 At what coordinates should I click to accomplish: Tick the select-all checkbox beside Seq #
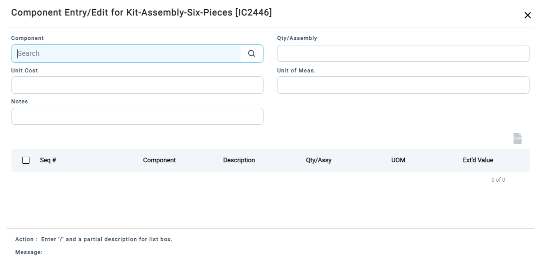tap(26, 160)
